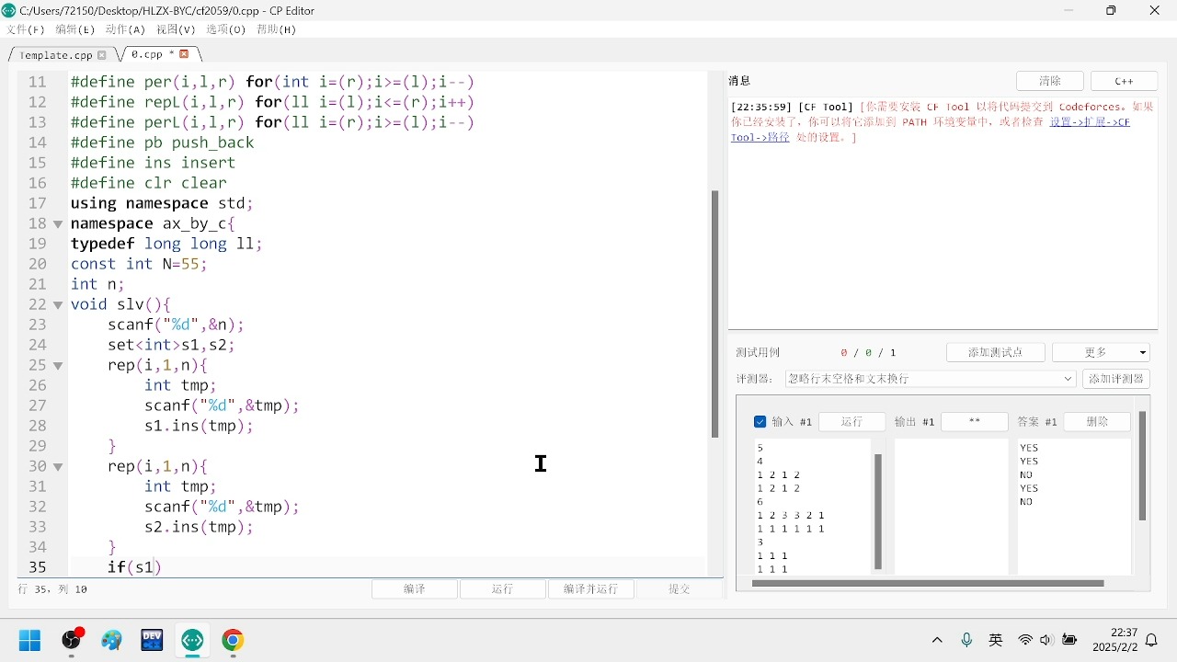Image resolution: width=1177 pixels, height=662 pixels.
Task: Click the ** output status button
Action: pos(975,422)
